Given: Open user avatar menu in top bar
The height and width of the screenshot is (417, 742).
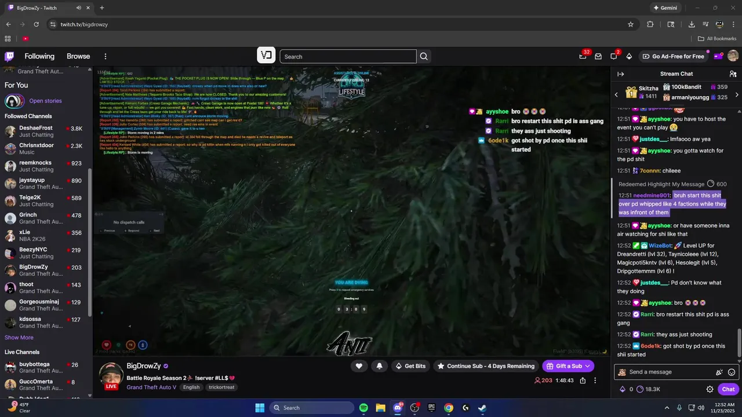Looking at the screenshot, I should click(733, 56).
